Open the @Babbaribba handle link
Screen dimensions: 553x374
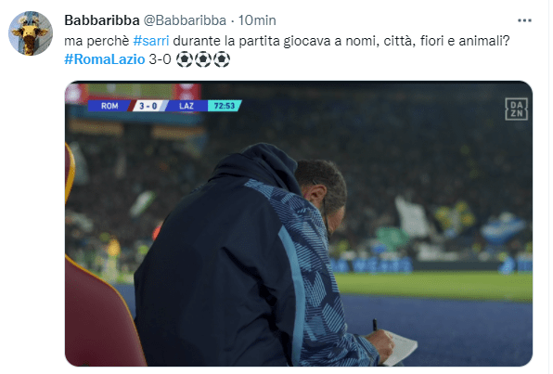coord(185,20)
